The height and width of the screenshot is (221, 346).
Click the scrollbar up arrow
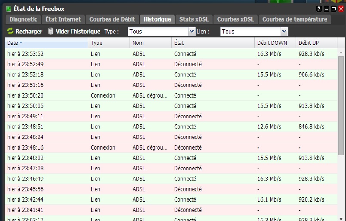[x=341, y=52]
